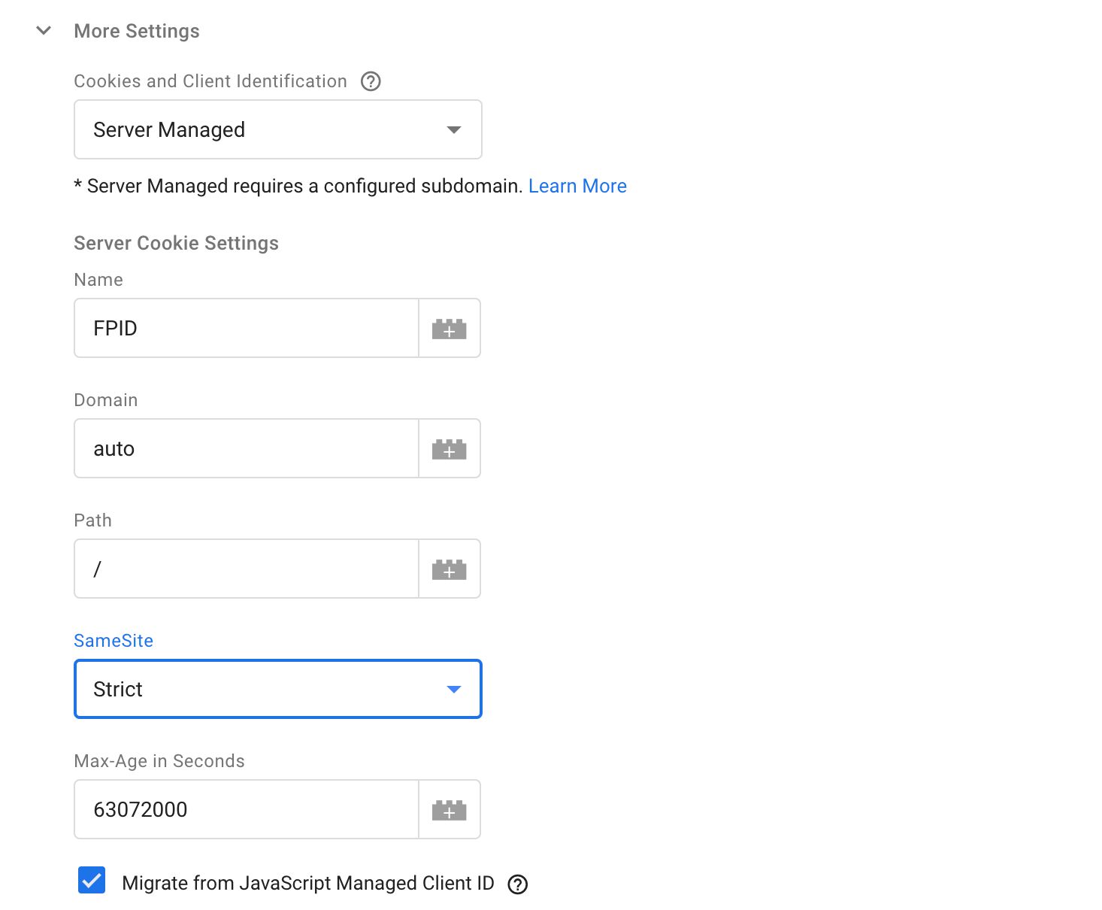Insert variable for the Path field
Screen dimensions: 1102x910
point(450,569)
